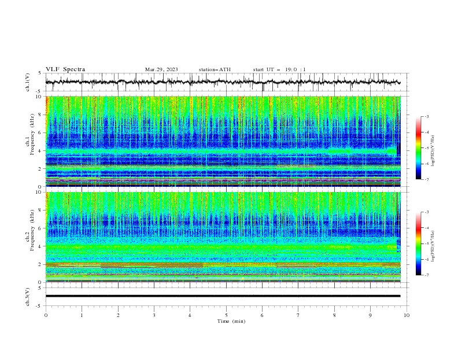Click the ch.1 color bar log(PSD) label
Image resolution: width=458 pixels, height=354 pixels.
[433, 150]
